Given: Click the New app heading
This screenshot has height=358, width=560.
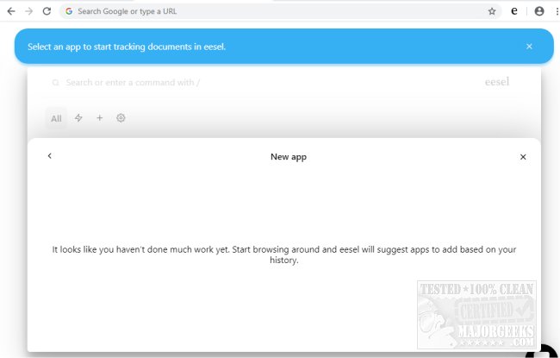Looking at the screenshot, I should [x=289, y=157].
